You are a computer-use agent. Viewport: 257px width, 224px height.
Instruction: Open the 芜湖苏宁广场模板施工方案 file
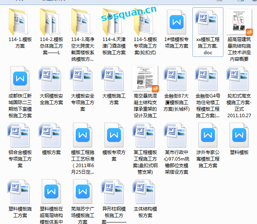[x=83, y=191]
